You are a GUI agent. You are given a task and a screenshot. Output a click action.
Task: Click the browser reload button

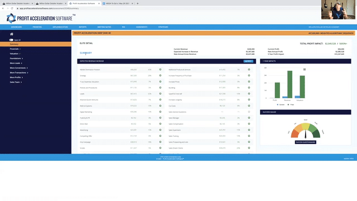tap(12, 8)
